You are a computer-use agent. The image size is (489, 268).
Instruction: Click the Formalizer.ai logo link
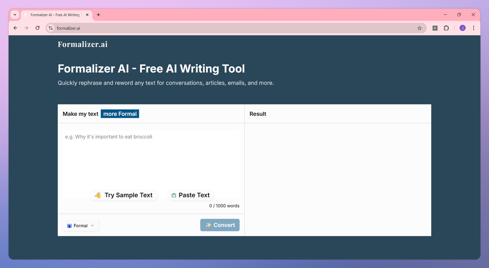pyautogui.click(x=82, y=44)
